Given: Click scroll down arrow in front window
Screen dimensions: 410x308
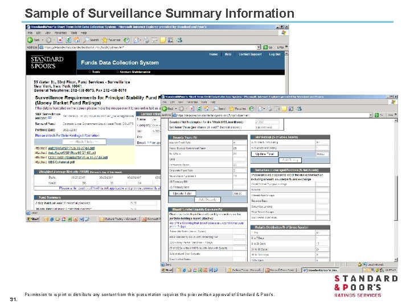Looking at the screenshot, I should tap(396, 260).
